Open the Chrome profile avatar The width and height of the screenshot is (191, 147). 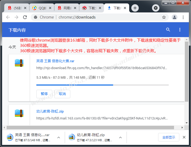click(175, 17)
